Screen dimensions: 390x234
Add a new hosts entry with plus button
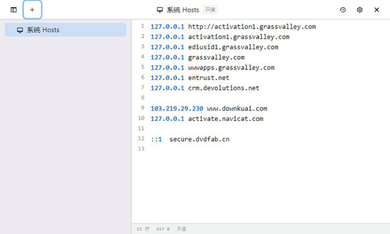[32, 10]
